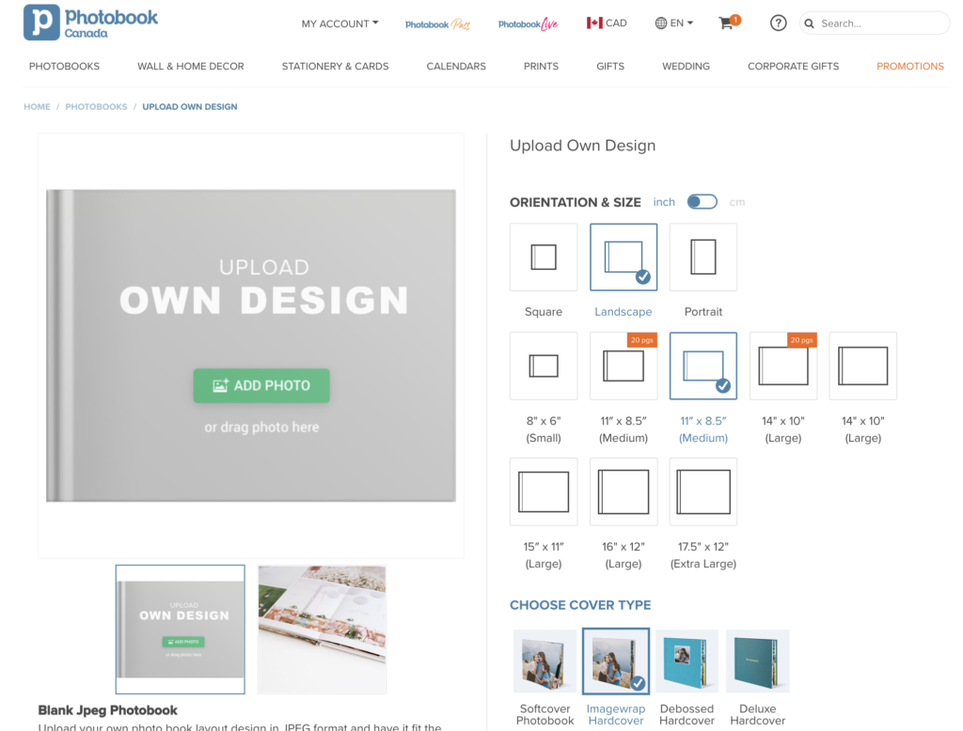Open the CALENDARS menu
The image size is (963, 731).
coord(456,67)
